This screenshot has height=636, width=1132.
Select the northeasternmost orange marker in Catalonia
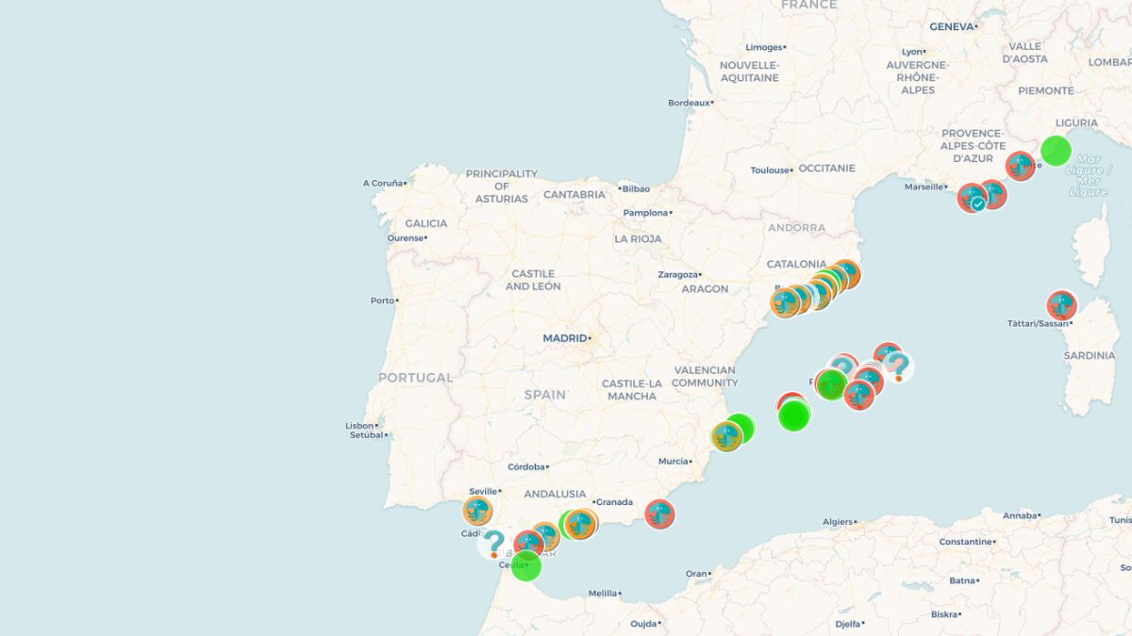point(846,273)
